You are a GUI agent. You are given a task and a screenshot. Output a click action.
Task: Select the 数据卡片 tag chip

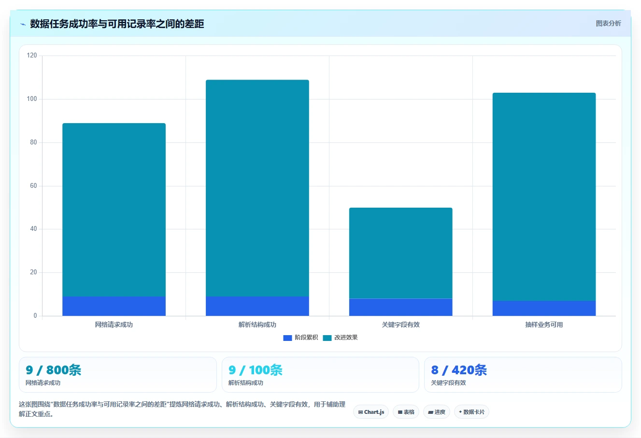471,412
